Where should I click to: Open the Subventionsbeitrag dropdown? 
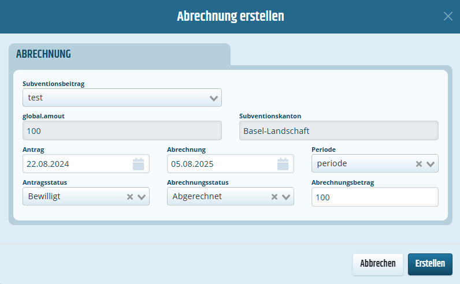[x=122, y=98]
